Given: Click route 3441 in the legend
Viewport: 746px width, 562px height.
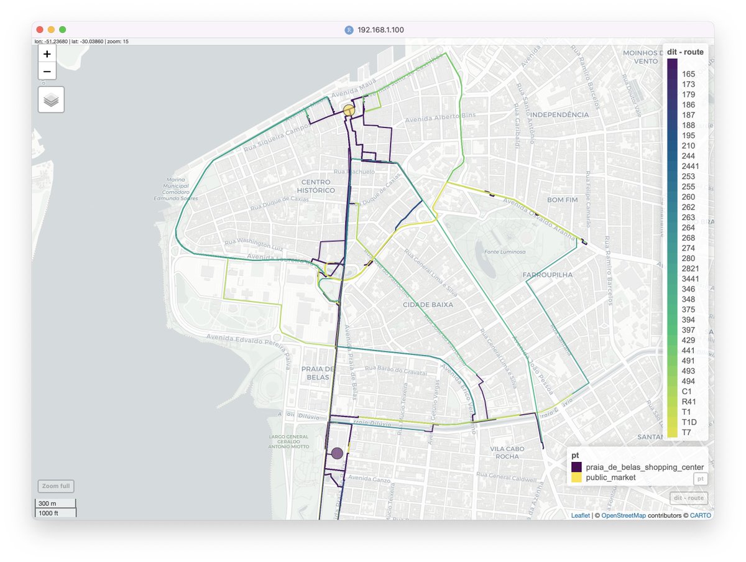Looking at the screenshot, I should tap(691, 279).
